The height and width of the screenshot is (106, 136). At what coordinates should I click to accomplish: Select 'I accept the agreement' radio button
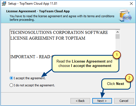11,78
